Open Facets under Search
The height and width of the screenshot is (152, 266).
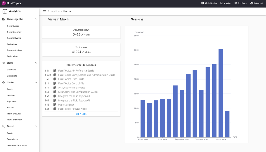coord(10,133)
